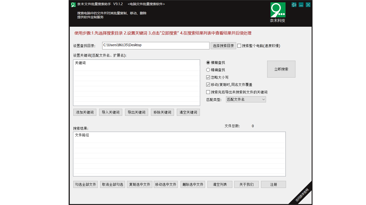366x205 pixels.
Task: Click the 取消全部勾选 button
Action: tap(112, 184)
